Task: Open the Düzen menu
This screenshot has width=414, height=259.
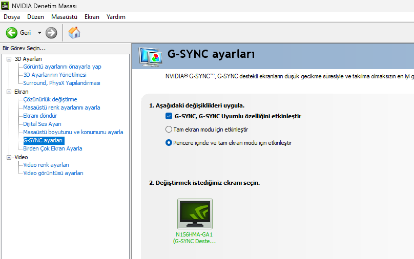Action: (x=35, y=17)
